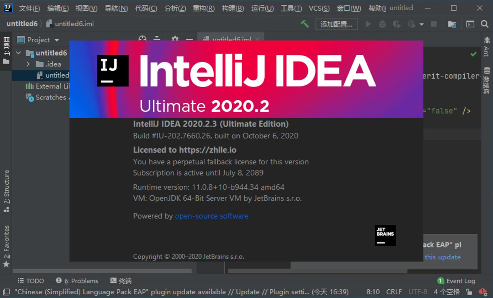493x298 pixels.
Task: Select the .idea folder row
Action: [41, 64]
